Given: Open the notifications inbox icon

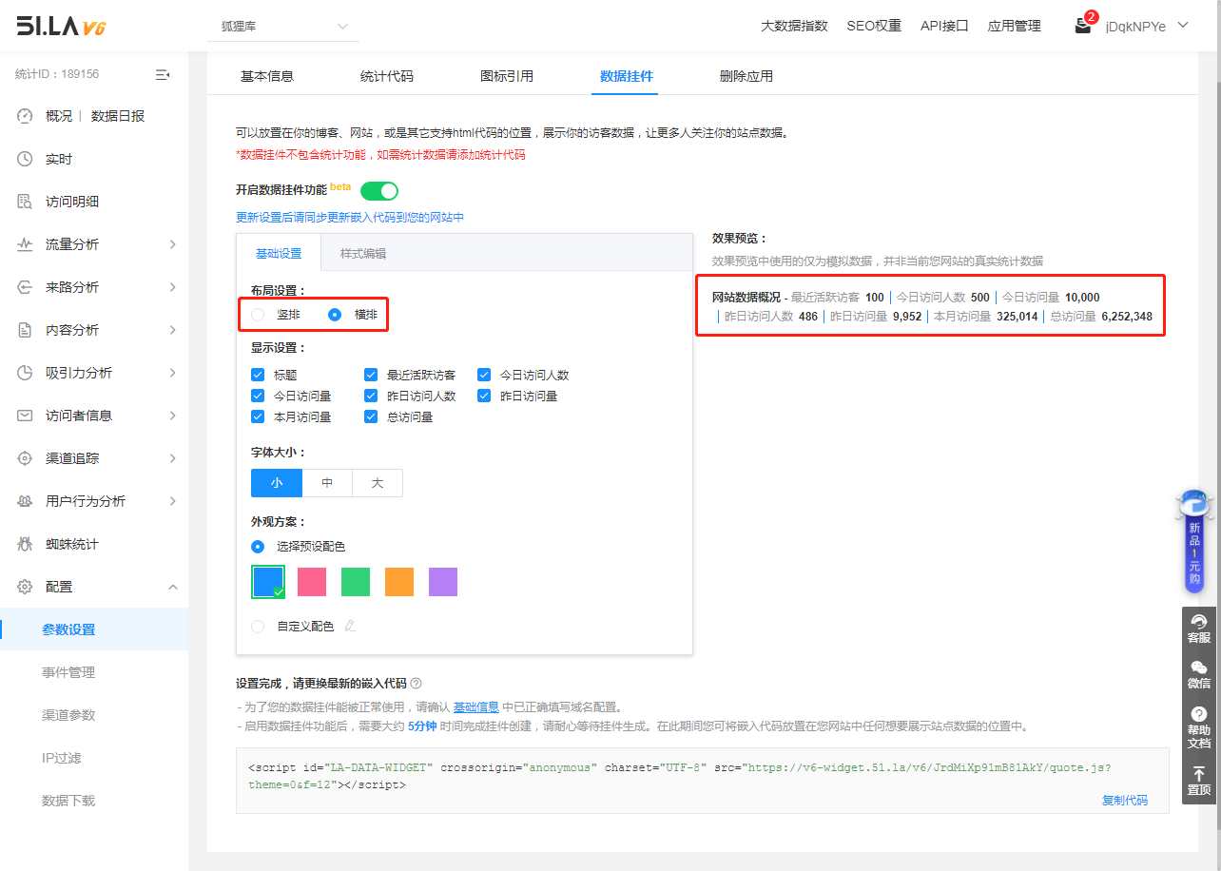Looking at the screenshot, I should 1083,27.
